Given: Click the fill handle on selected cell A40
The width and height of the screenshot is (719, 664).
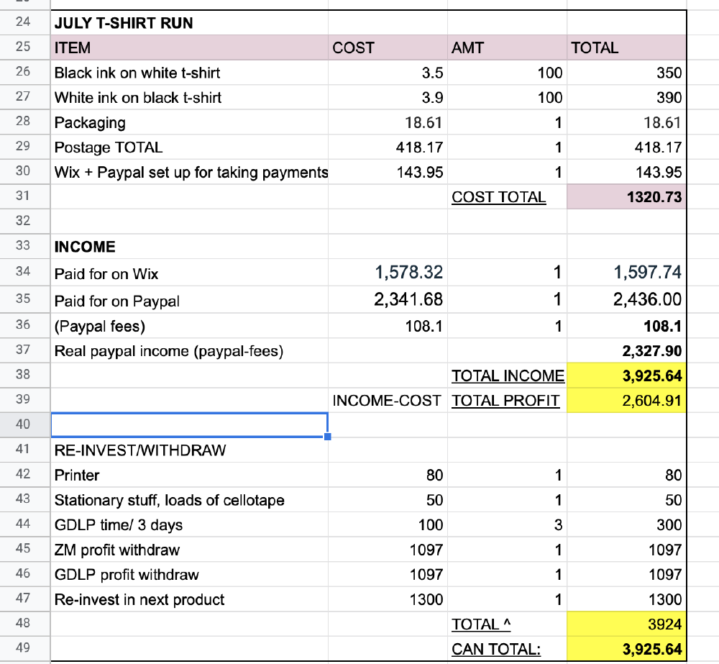Looking at the screenshot, I should [x=326, y=437].
